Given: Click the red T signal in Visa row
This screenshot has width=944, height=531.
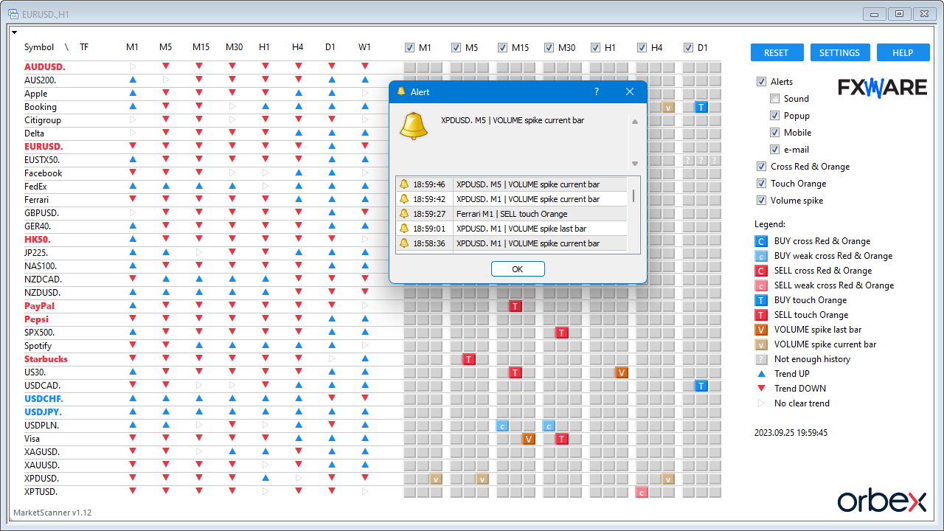Looking at the screenshot, I should 562,439.
